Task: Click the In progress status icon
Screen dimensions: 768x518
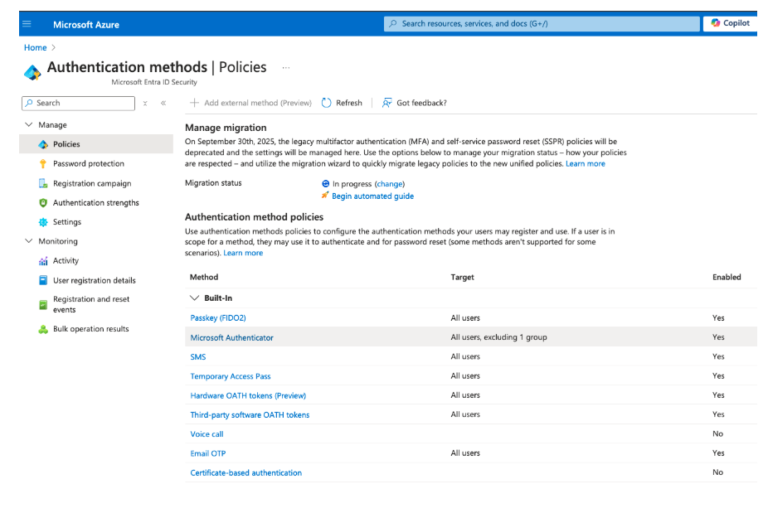Action: pos(325,184)
